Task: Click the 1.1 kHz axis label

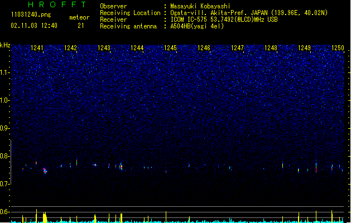Action: coord(5,72)
